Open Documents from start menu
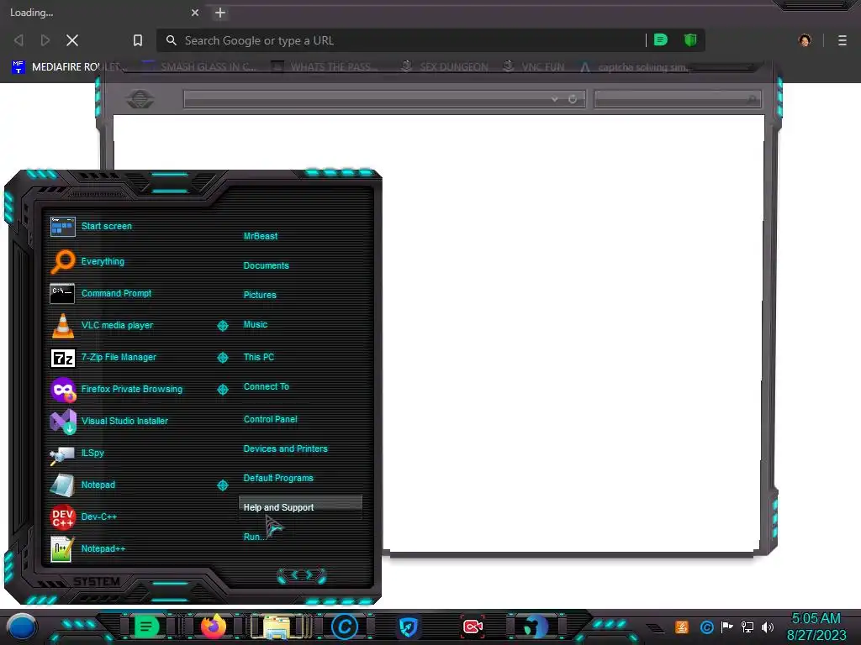861x645 pixels. [x=266, y=265]
